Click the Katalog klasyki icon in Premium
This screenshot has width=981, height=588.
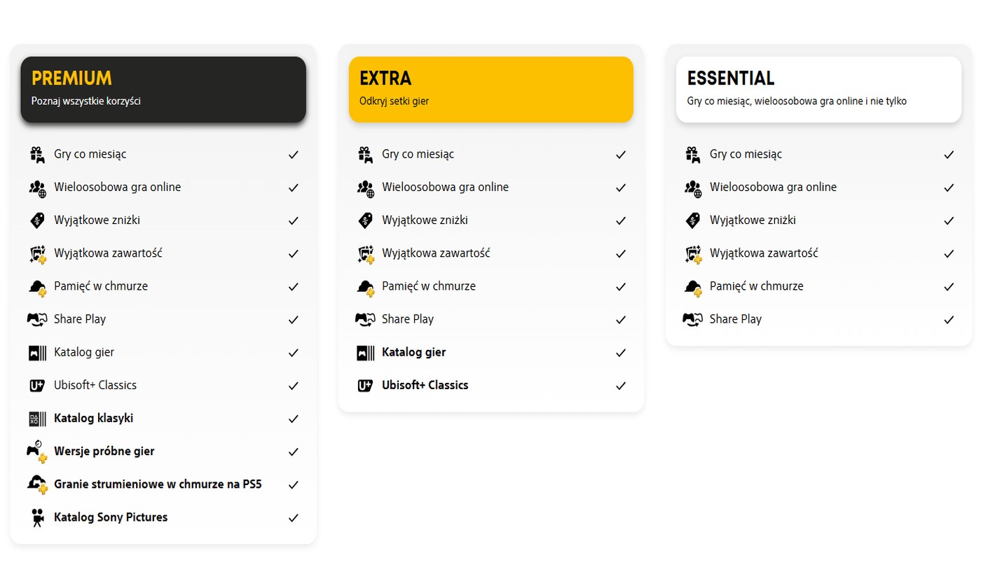click(x=37, y=419)
